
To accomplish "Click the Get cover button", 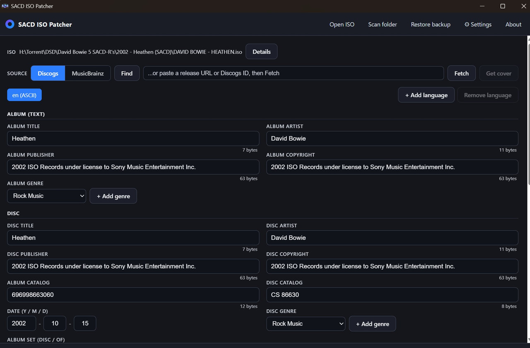I will 499,73.
